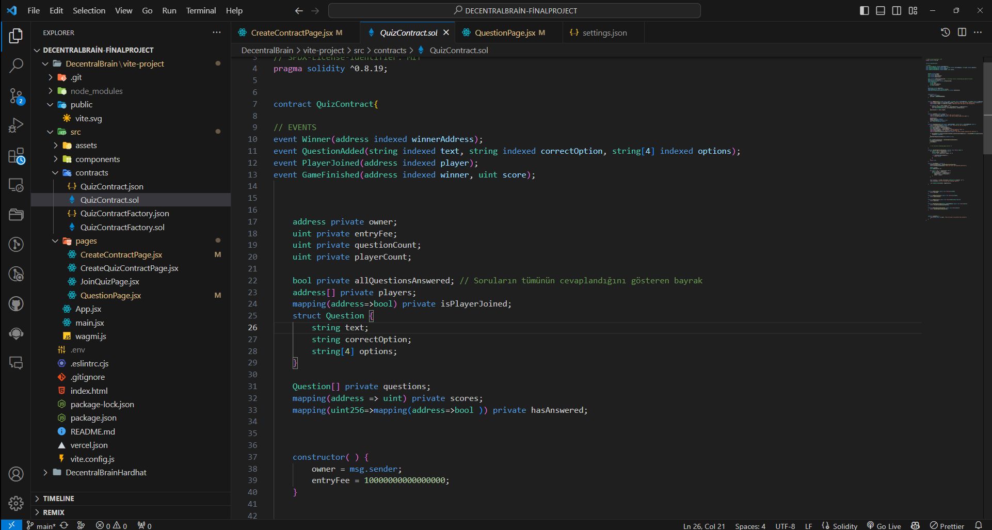Screen dimensions: 992x530
Task: Click the remote window indicator in status bar
Action: coord(11,525)
